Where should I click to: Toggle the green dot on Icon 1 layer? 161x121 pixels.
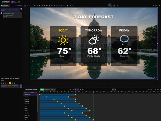[x=24, y=106]
